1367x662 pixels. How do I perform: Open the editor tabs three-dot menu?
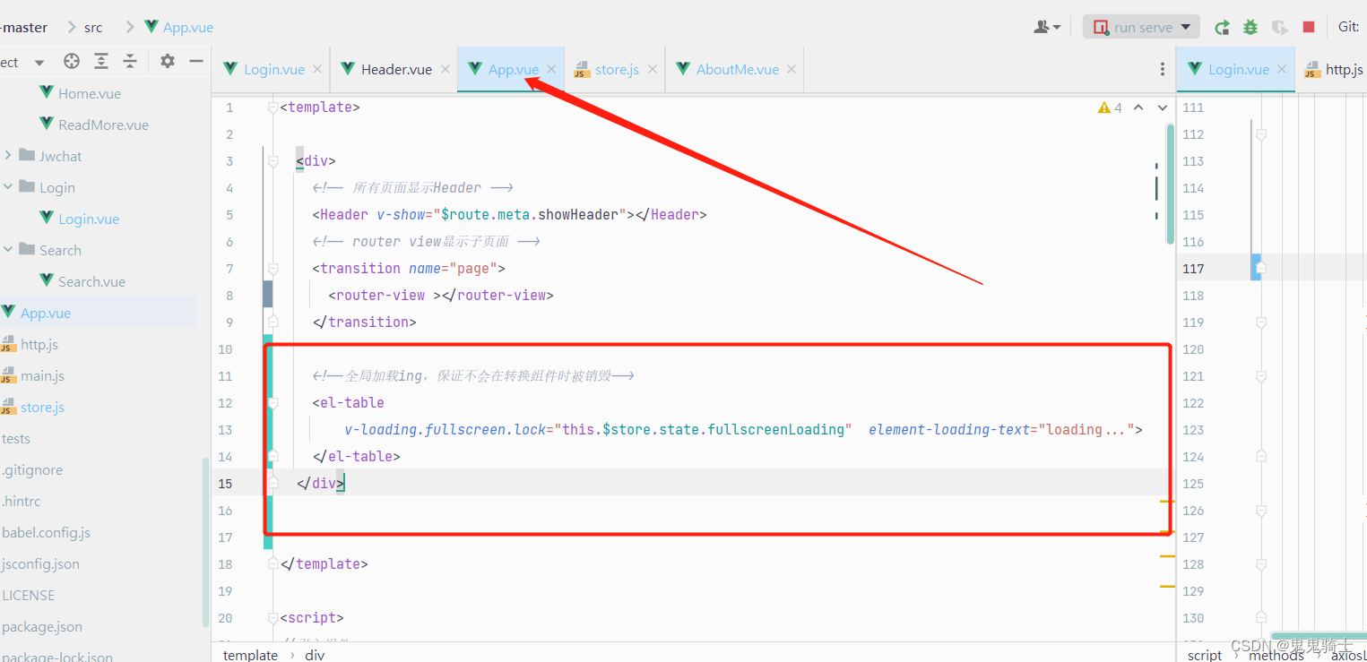tap(1163, 69)
